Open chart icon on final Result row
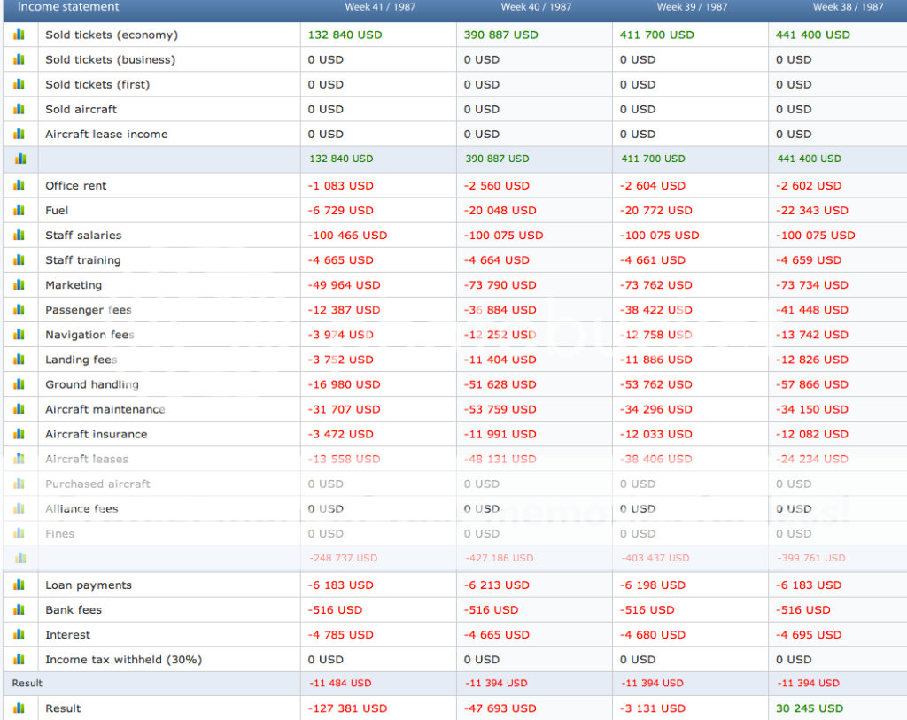 (19, 708)
